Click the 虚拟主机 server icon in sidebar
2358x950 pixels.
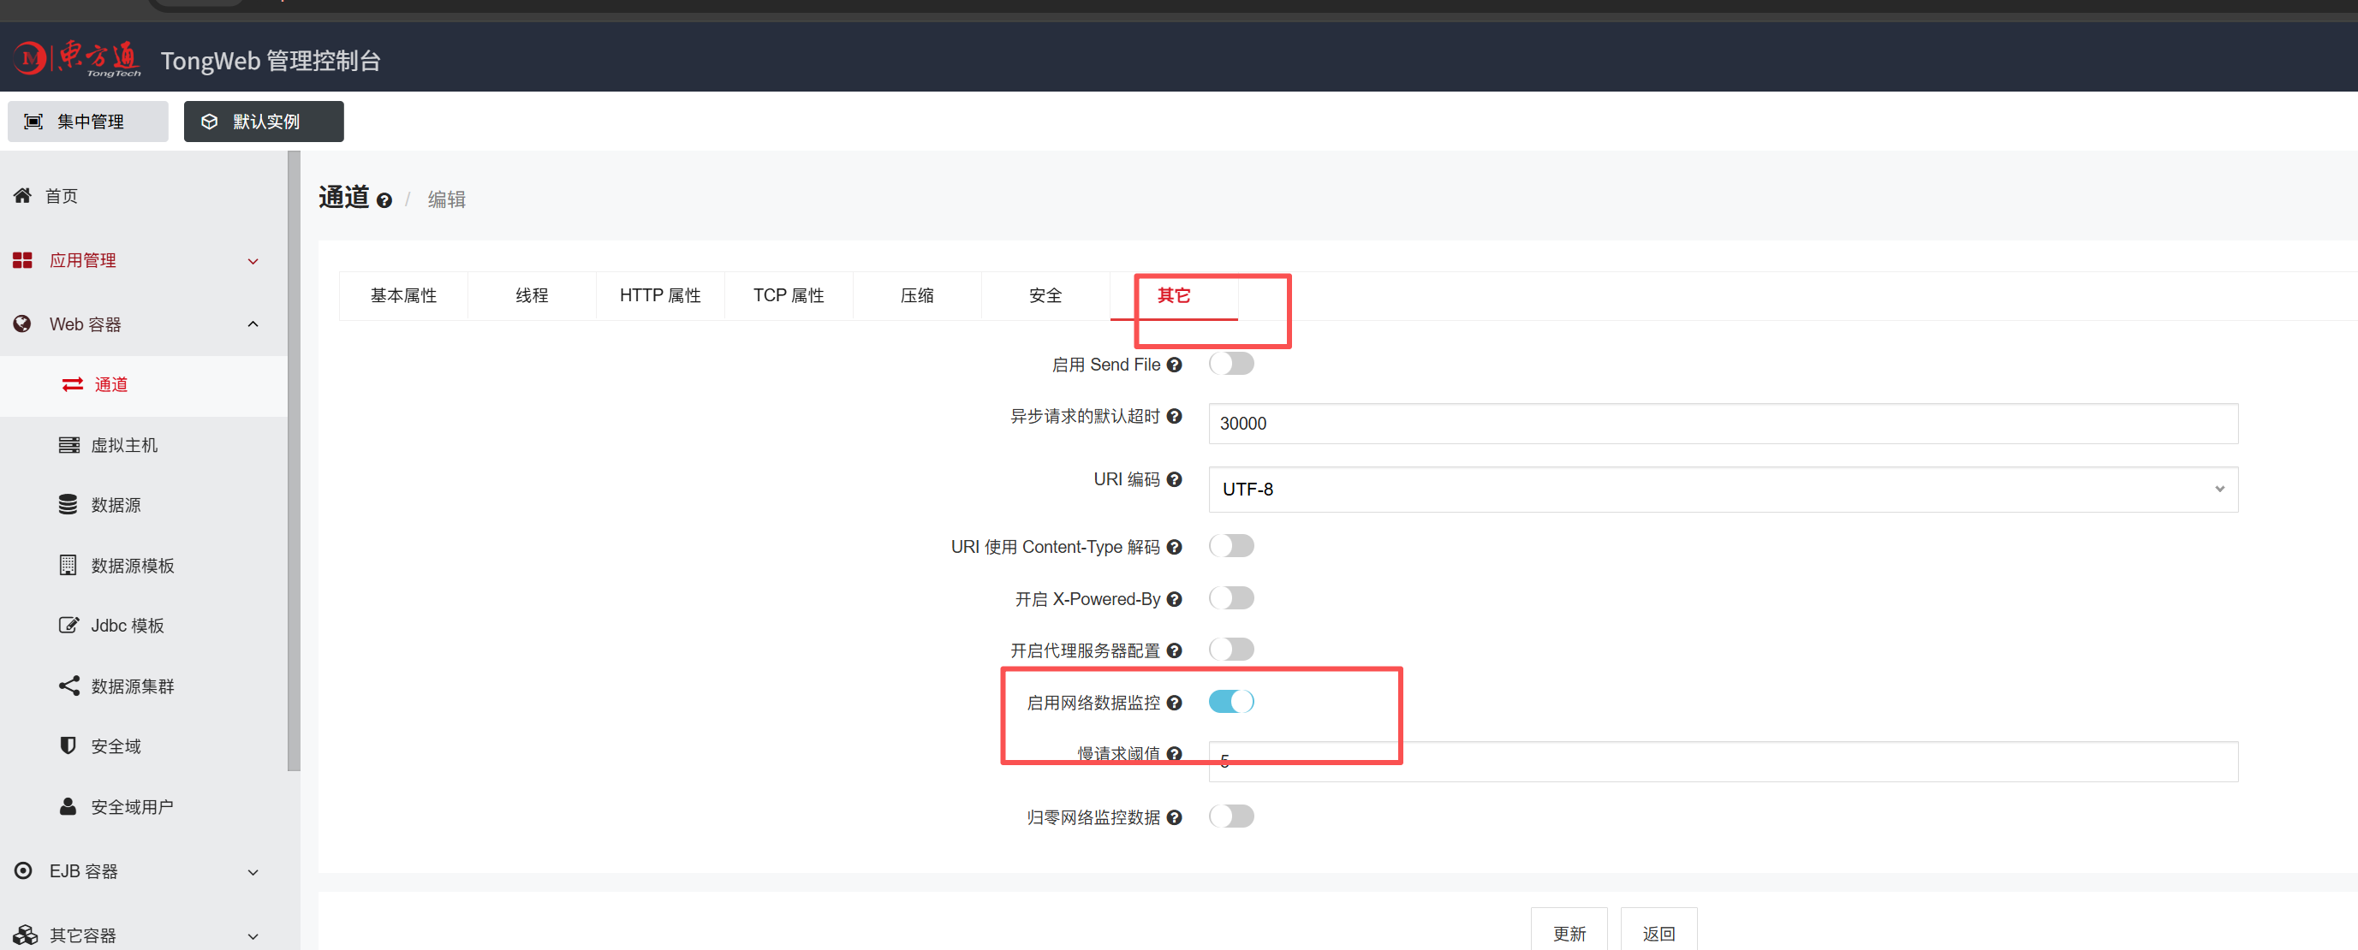68,445
